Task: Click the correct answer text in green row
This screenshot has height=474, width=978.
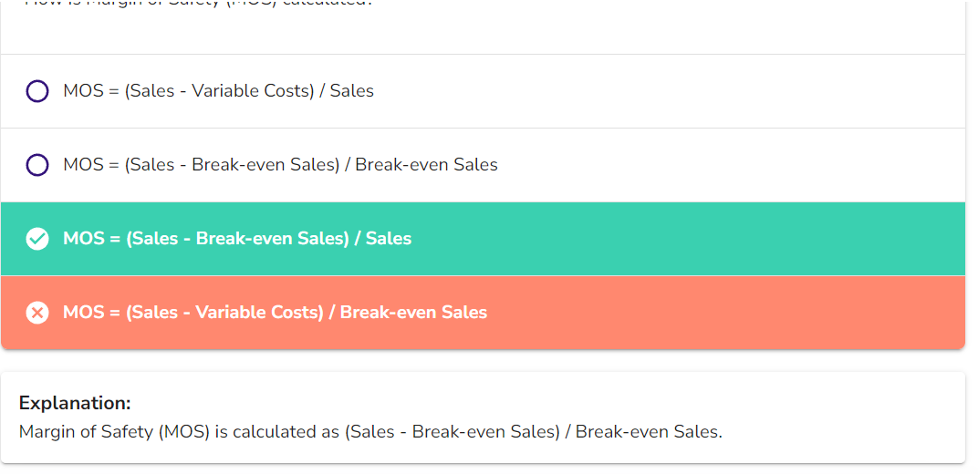Action: click(237, 239)
